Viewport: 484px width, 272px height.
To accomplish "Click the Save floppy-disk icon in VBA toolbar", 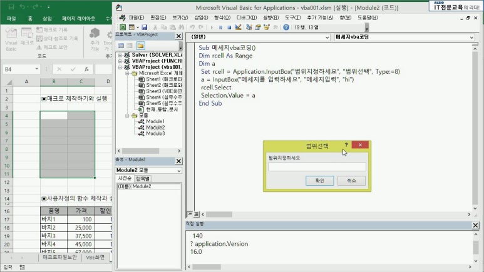I will 144,28.
